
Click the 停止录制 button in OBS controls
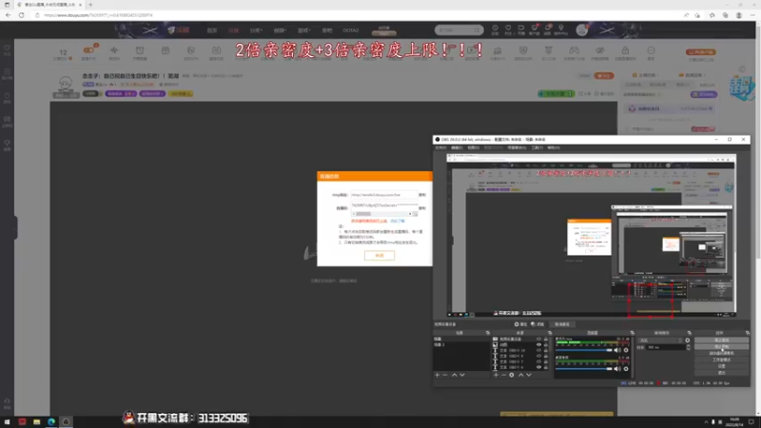coord(721,346)
